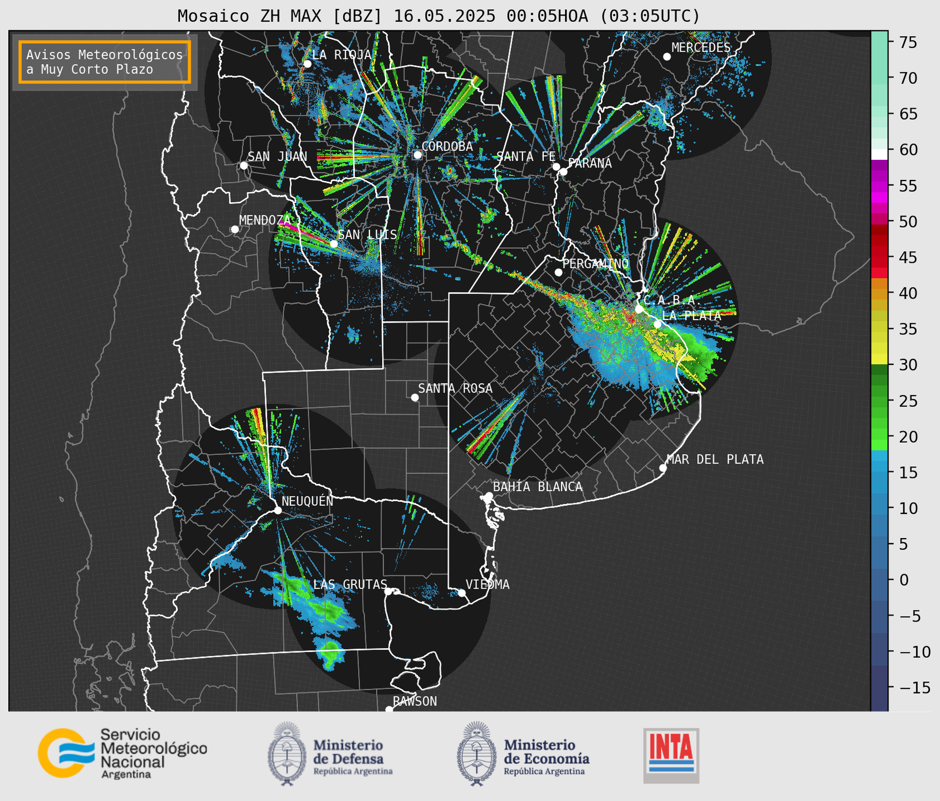Select the PARANA city label
The width and height of the screenshot is (940, 801).
click(590, 163)
